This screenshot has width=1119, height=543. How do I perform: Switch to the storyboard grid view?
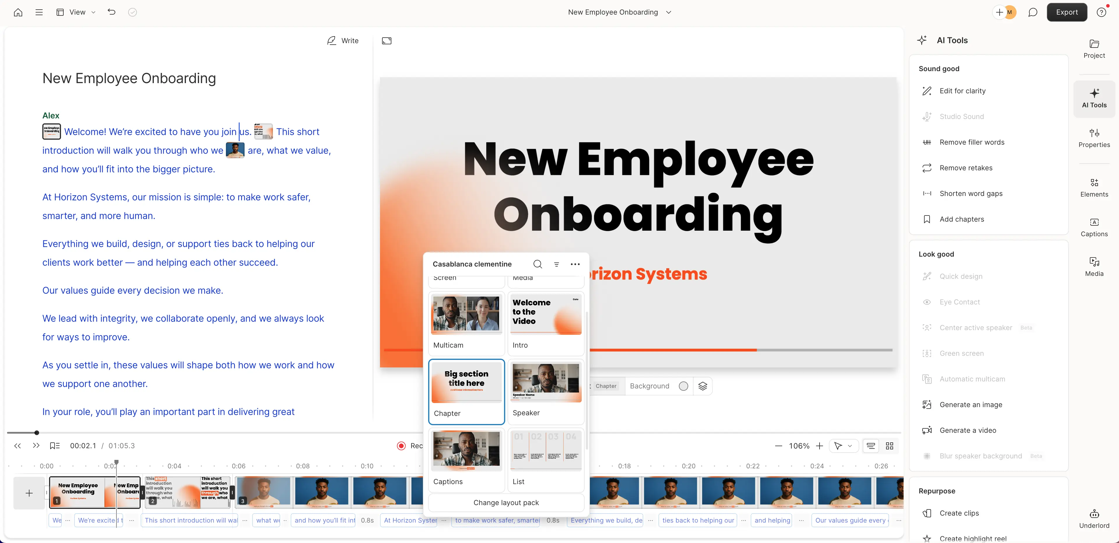[889, 446]
